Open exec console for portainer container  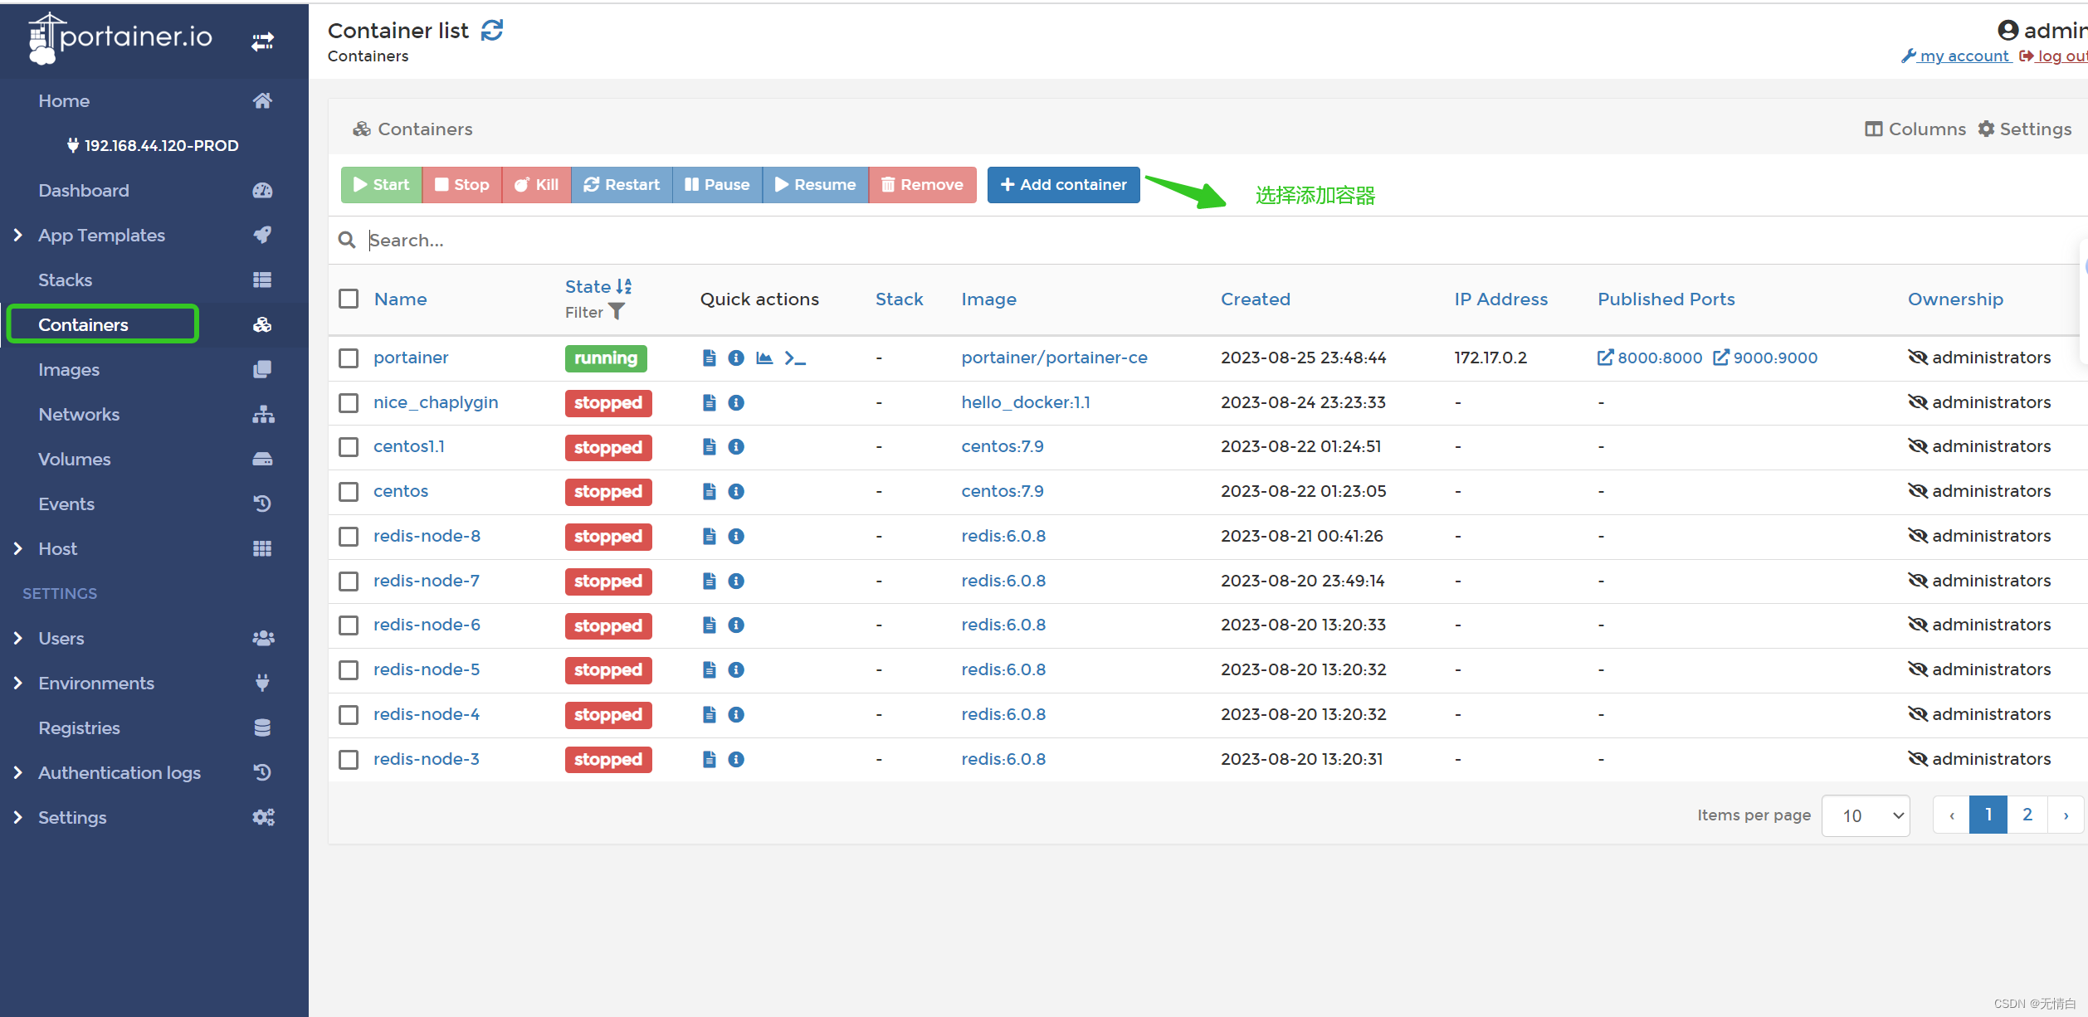(x=795, y=358)
